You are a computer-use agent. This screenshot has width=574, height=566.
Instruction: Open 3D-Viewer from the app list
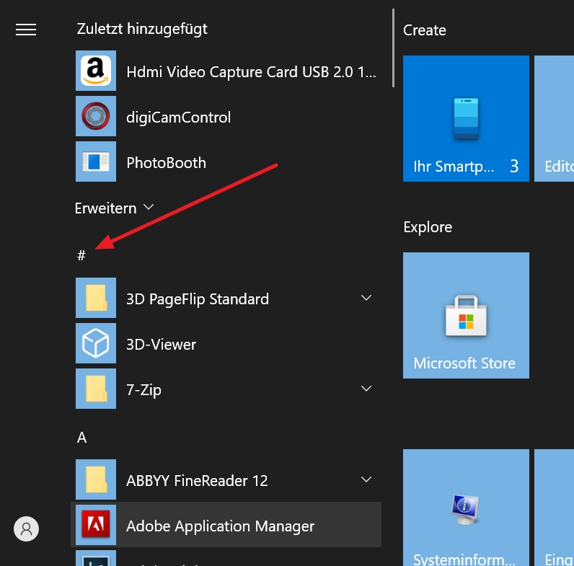point(226,343)
